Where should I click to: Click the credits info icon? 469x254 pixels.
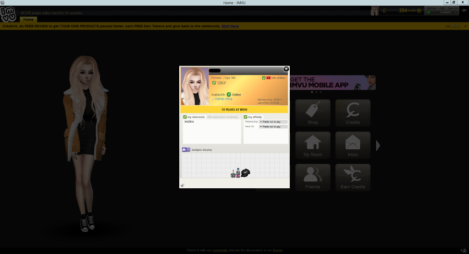(x=419, y=11)
